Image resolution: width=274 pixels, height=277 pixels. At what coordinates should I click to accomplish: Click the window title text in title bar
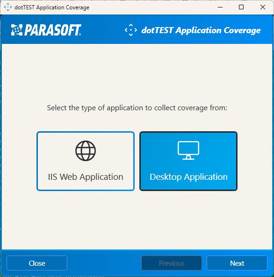point(52,7)
